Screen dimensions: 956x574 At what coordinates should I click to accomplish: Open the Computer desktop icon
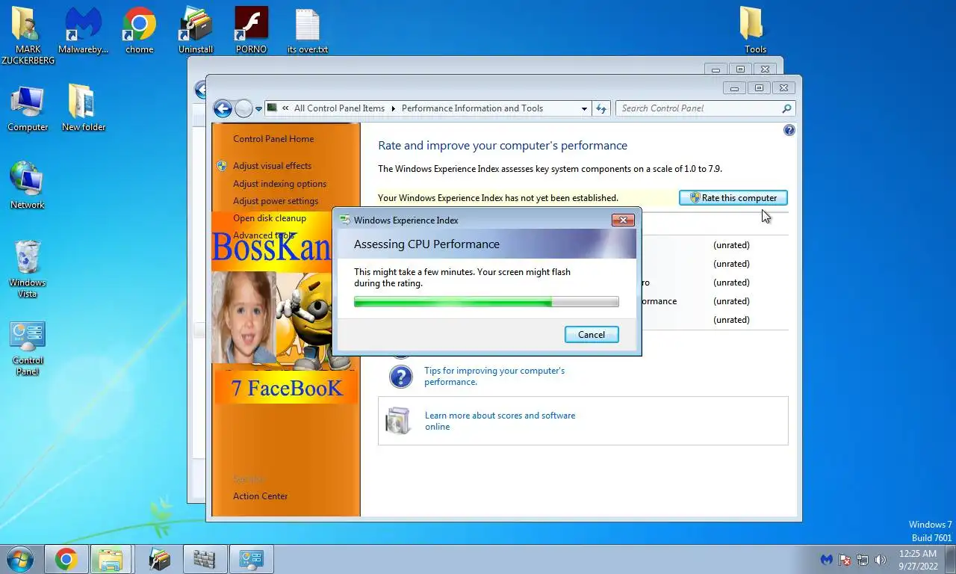tap(28, 108)
